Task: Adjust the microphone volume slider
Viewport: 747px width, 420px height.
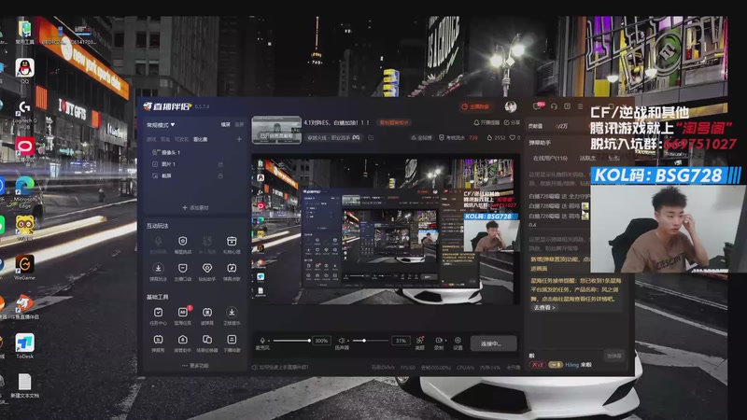Action: coord(291,341)
